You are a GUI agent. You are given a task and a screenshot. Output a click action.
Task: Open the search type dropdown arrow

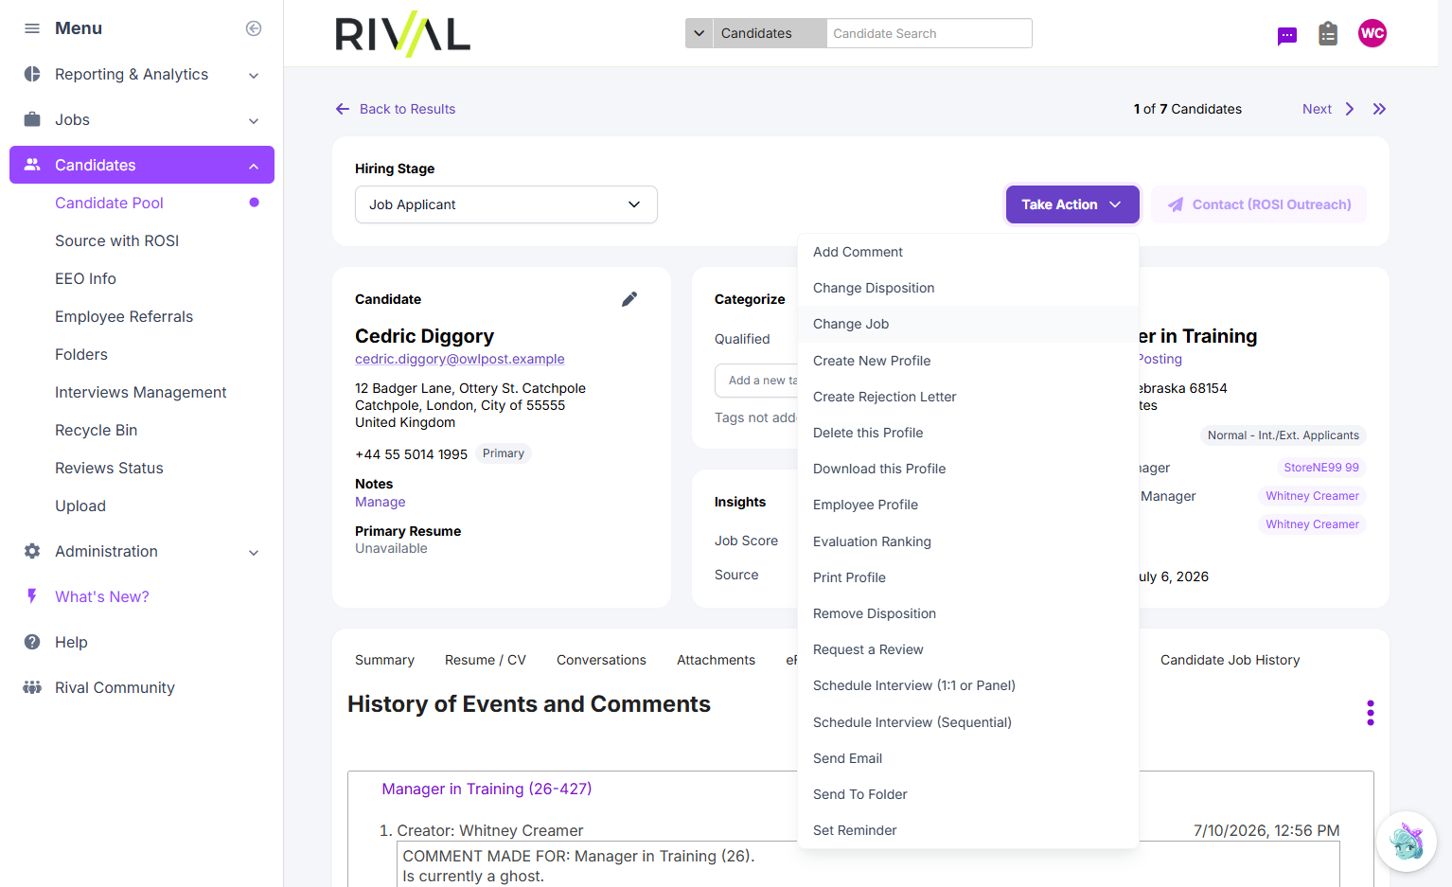click(x=699, y=33)
